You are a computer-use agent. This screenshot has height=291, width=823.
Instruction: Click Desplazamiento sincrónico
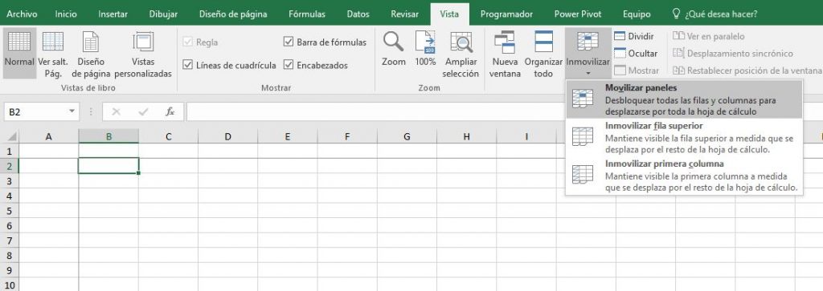(733, 54)
